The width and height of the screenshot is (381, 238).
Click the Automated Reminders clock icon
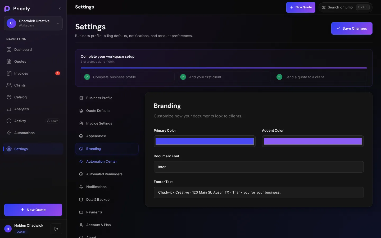(81, 174)
